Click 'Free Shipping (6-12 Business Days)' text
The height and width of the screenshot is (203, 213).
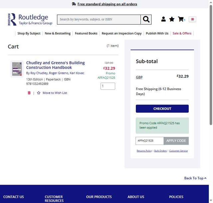click(x=158, y=92)
